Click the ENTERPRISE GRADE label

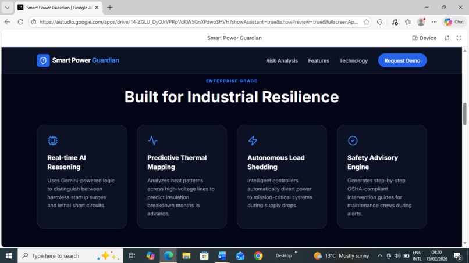point(232,81)
